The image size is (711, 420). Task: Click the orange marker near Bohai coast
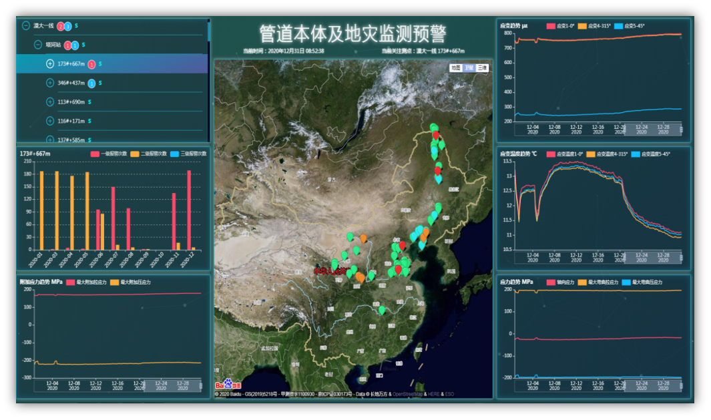(425, 232)
